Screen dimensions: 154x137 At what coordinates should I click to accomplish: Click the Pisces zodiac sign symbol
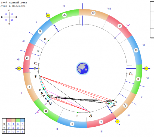72,124
